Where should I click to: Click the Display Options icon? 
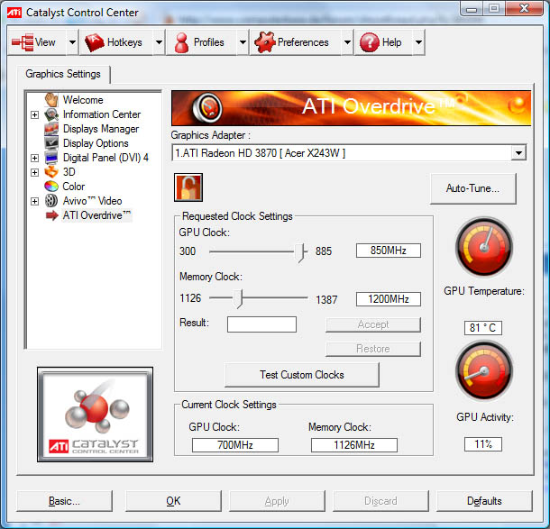[x=51, y=143]
